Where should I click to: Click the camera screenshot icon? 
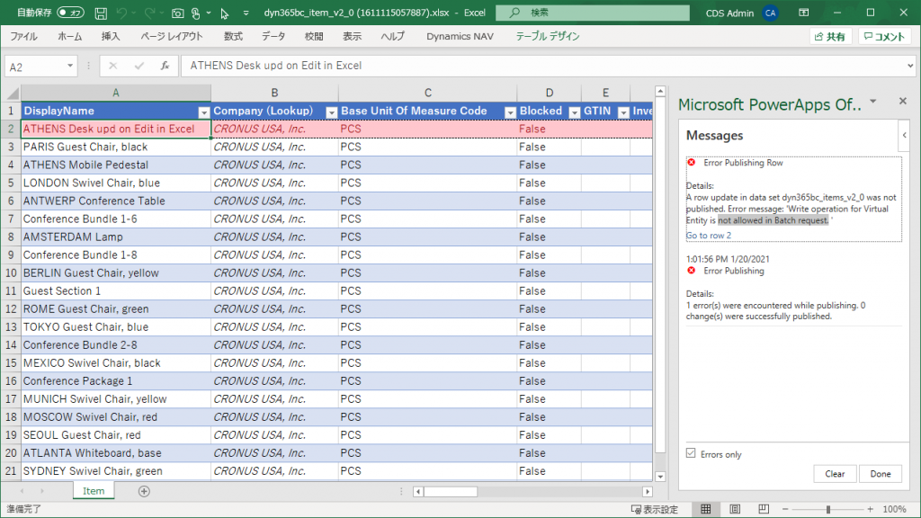point(177,13)
